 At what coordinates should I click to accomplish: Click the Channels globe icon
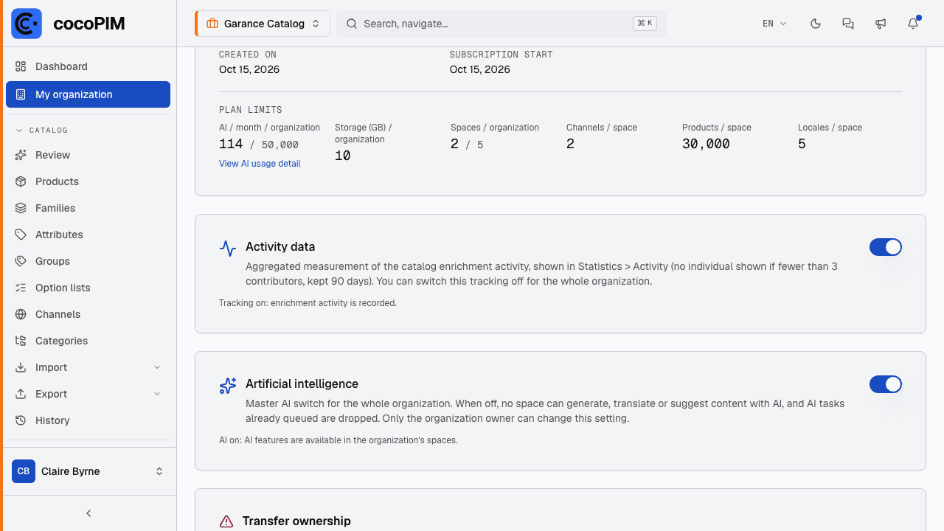pos(21,314)
